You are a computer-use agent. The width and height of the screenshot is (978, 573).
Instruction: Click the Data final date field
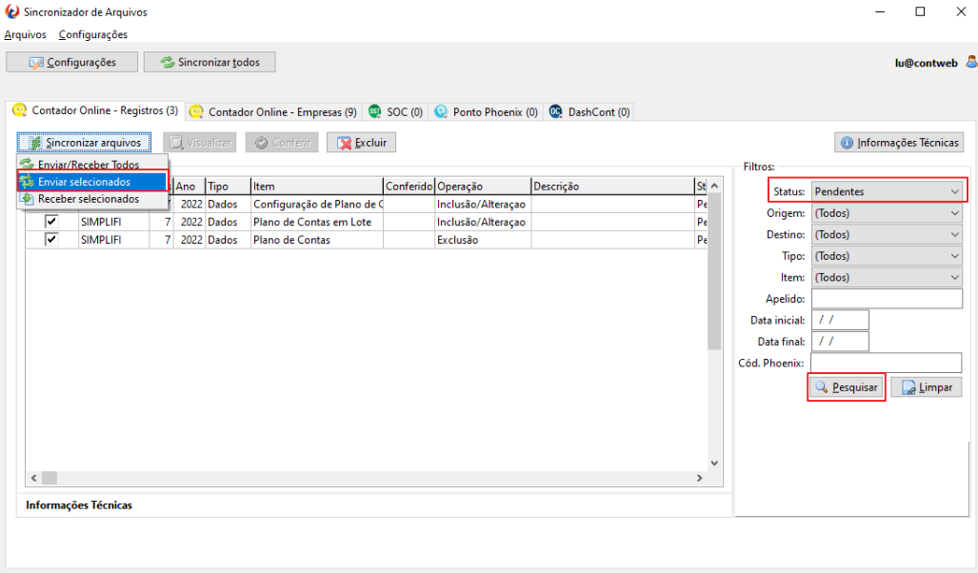840,341
